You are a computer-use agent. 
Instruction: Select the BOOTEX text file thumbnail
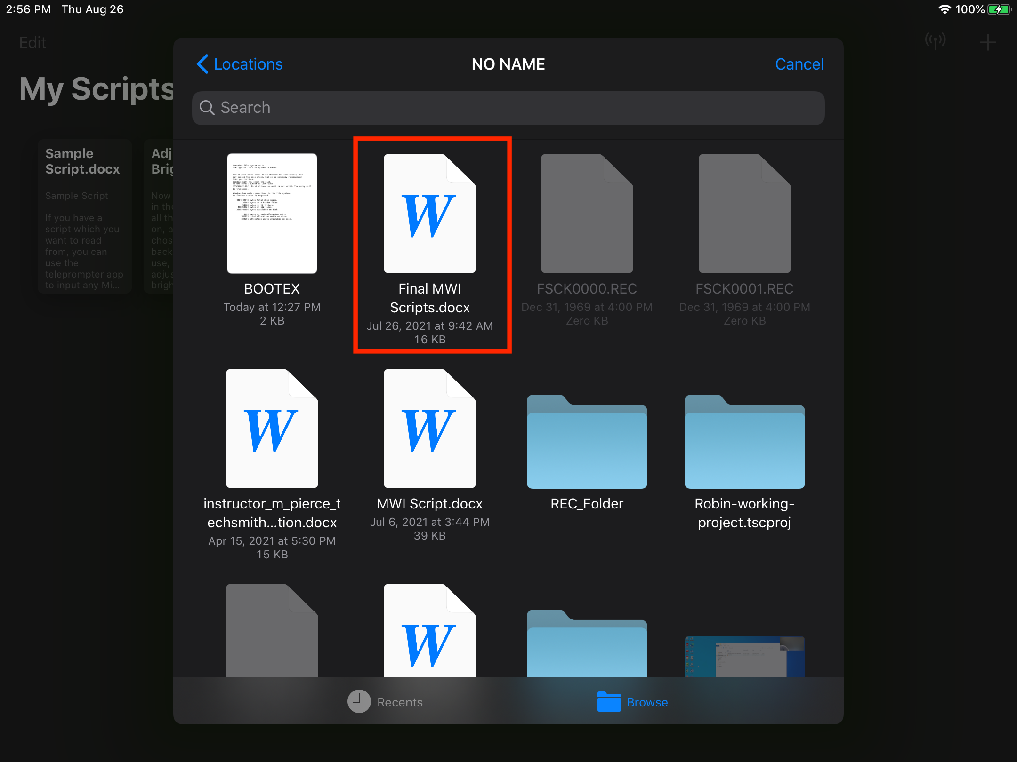(272, 214)
